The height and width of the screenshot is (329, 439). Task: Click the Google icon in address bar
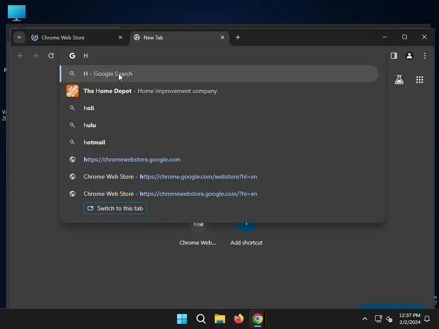click(x=72, y=56)
